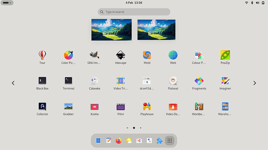Launch Fragments torrent client
268x150 pixels.
pyautogui.click(x=199, y=83)
